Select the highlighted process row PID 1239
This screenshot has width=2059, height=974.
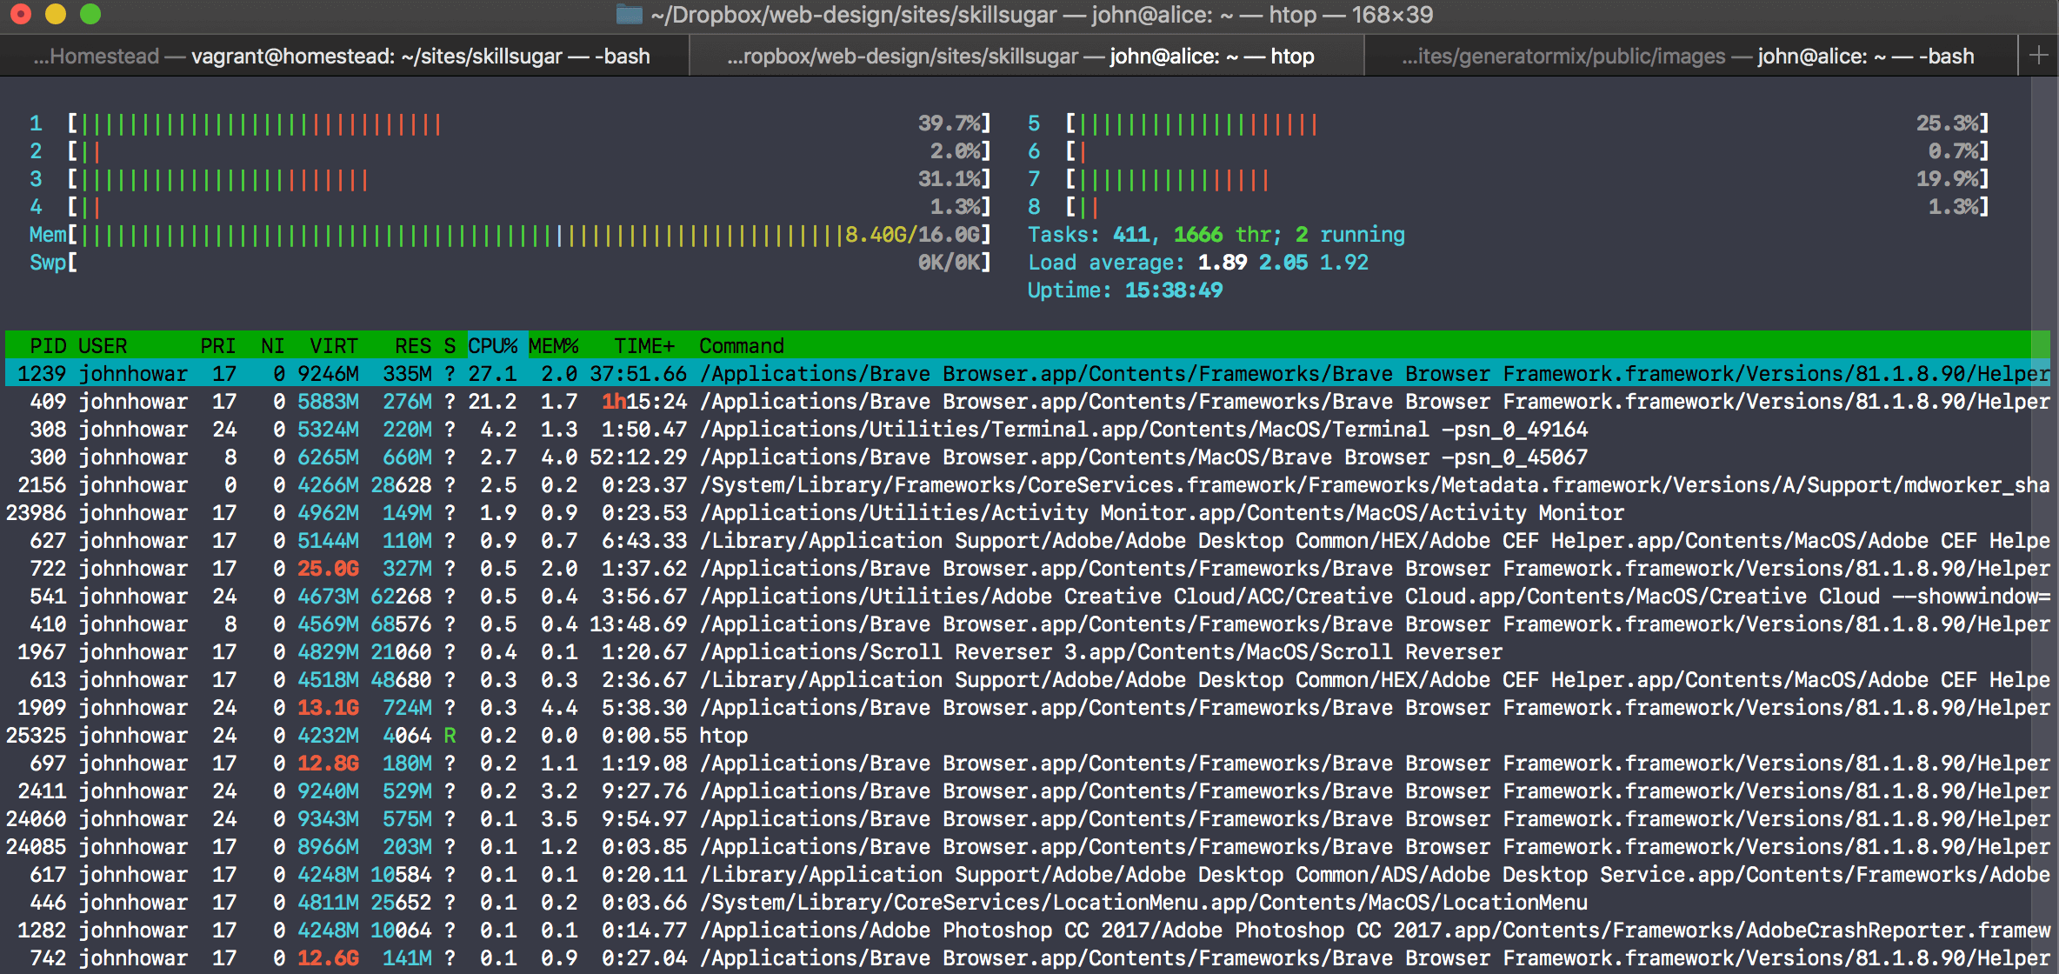pyautogui.click(x=1028, y=374)
